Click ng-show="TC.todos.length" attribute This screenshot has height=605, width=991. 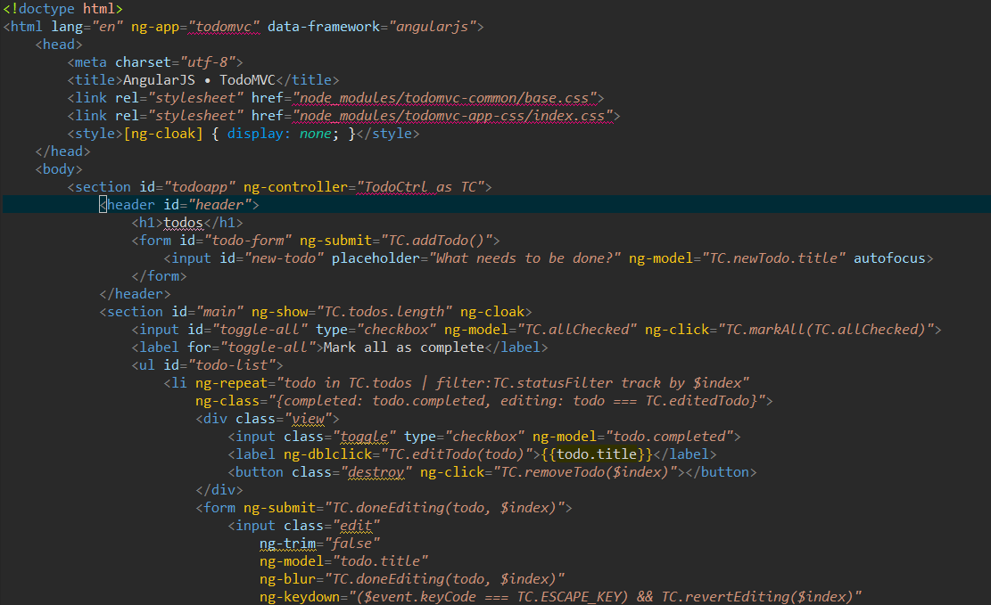click(x=352, y=311)
